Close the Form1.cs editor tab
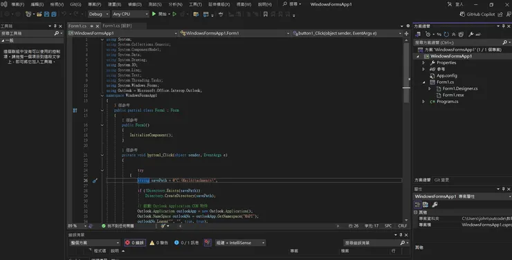Screen dimensions: 512x260 tap(98, 26)
